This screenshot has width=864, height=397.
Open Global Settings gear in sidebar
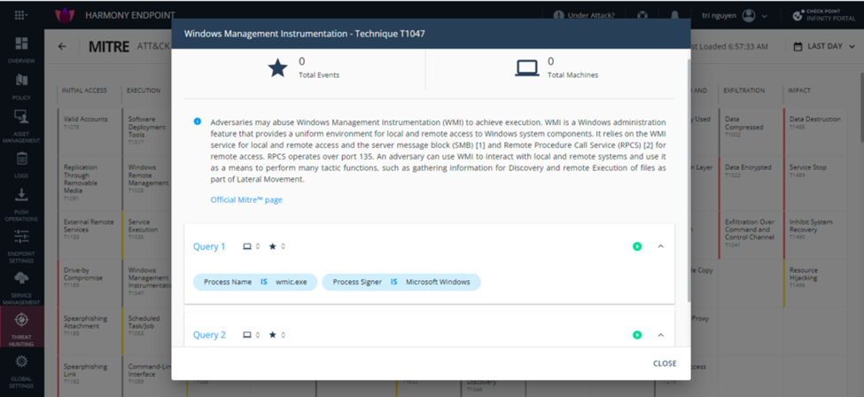[x=21, y=371]
